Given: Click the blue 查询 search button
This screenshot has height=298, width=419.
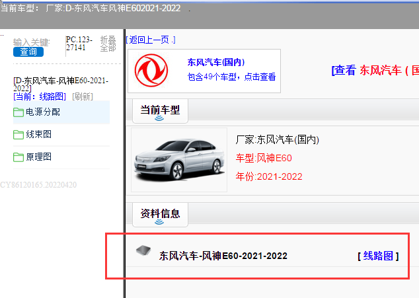Looking at the screenshot, I should click(28, 52).
